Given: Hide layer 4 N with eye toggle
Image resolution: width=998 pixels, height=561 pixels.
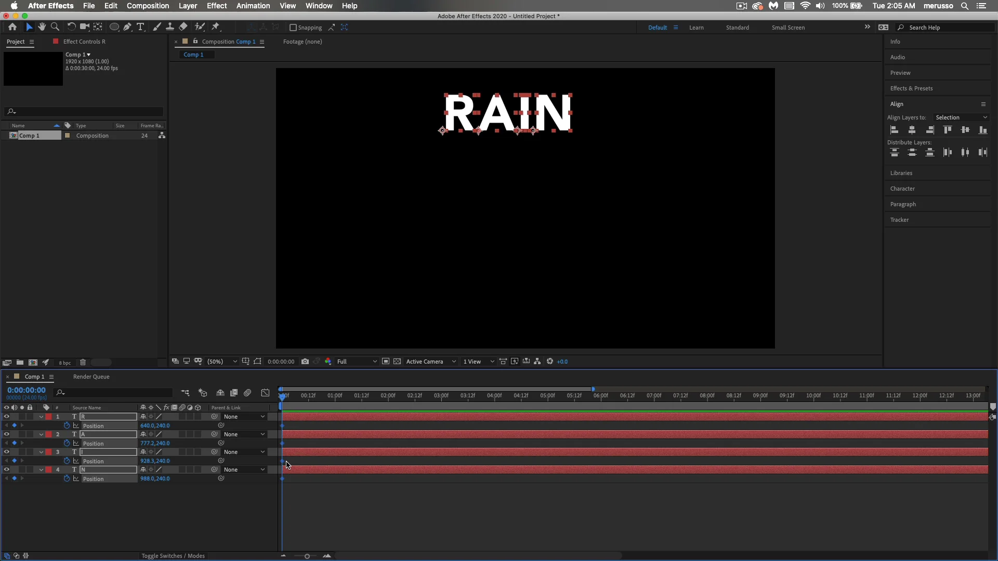Looking at the screenshot, I should point(6,470).
